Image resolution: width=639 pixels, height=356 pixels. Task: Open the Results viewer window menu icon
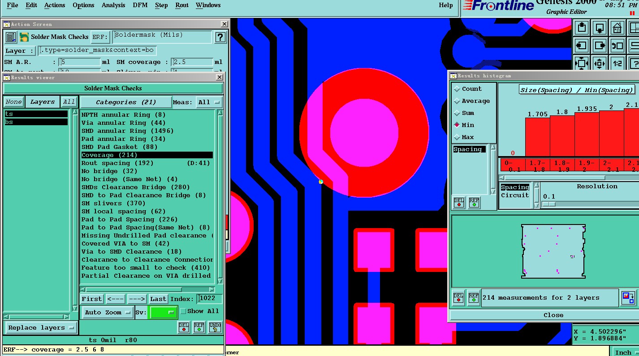[7, 77]
